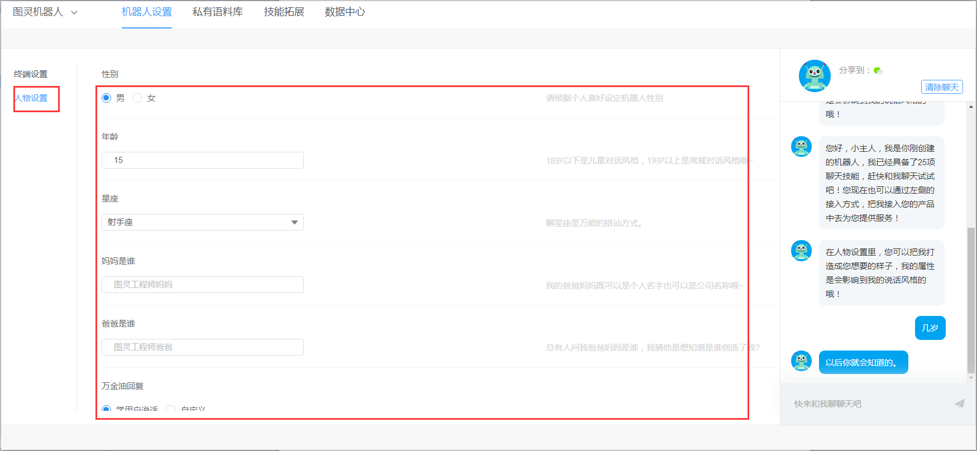Go to the 技能拓展 tab
This screenshot has width=977, height=451.
click(x=284, y=12)
